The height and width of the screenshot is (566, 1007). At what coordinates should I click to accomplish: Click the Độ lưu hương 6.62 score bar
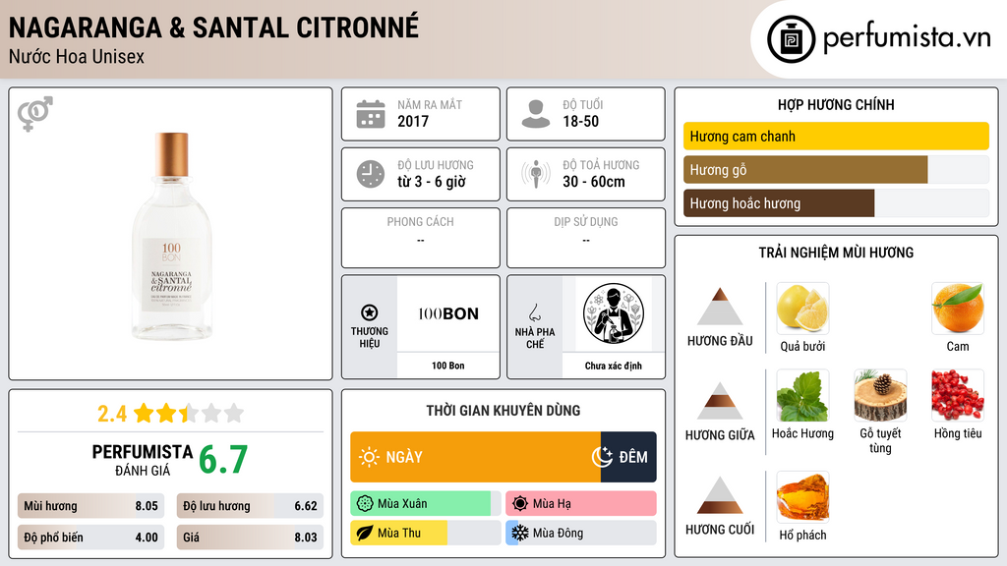pyautogui.click(x=250, y=506)
